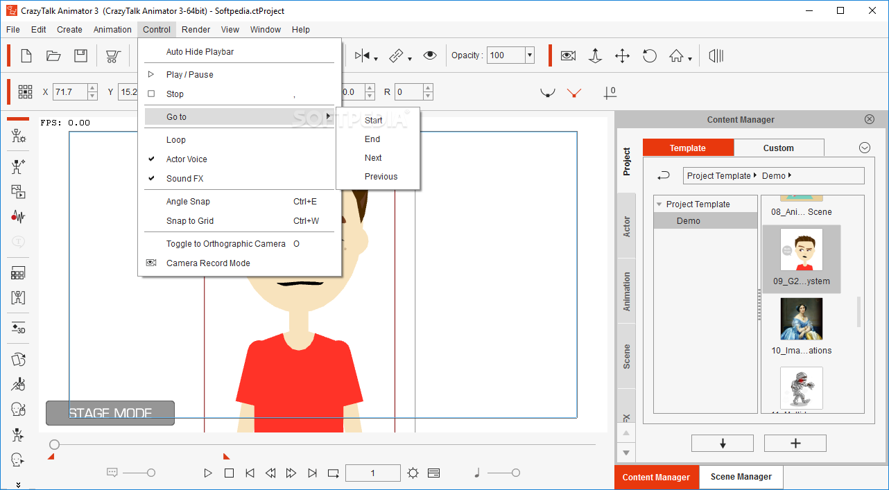Expand more sidebar tools chevron
This screenshot has height=490, width=889.
[x=19, y=485]
